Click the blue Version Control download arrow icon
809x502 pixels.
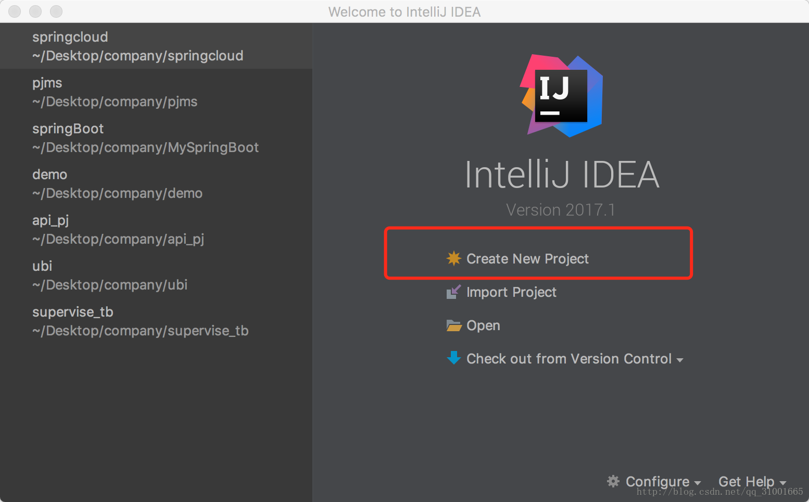454,358
